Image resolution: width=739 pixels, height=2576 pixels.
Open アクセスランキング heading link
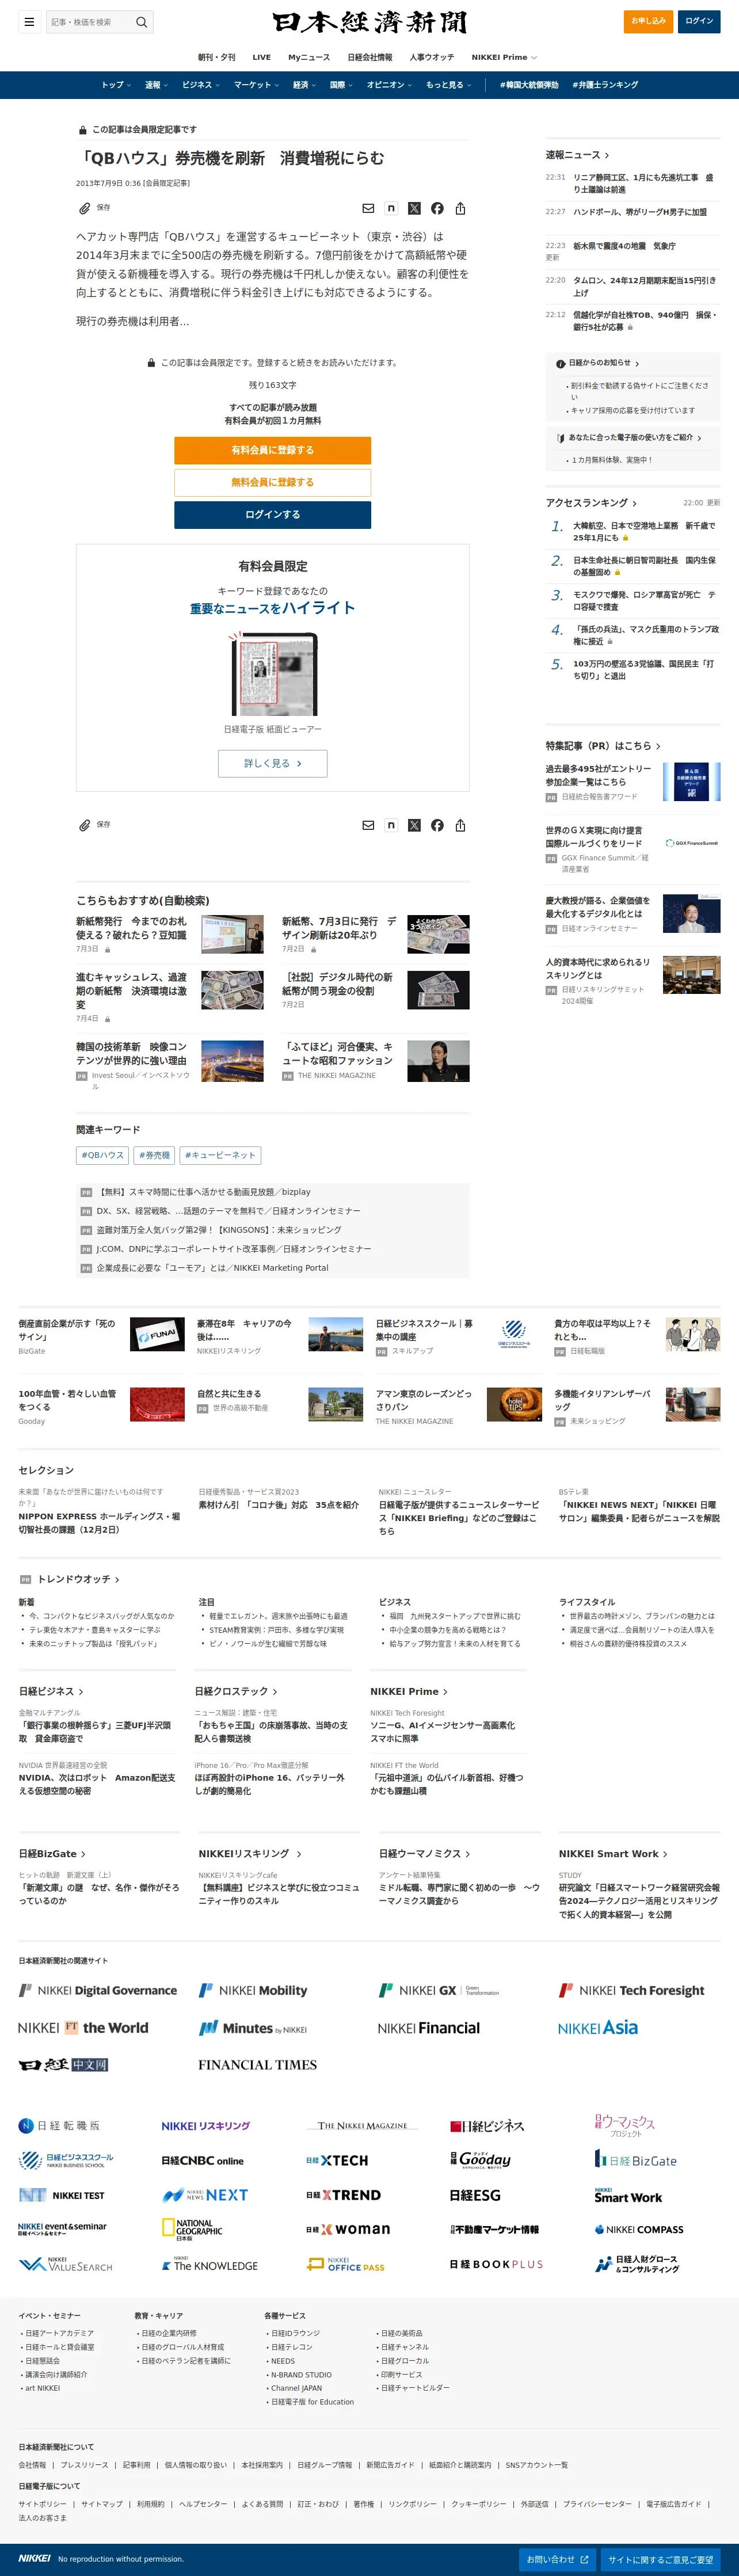[591, 503]
